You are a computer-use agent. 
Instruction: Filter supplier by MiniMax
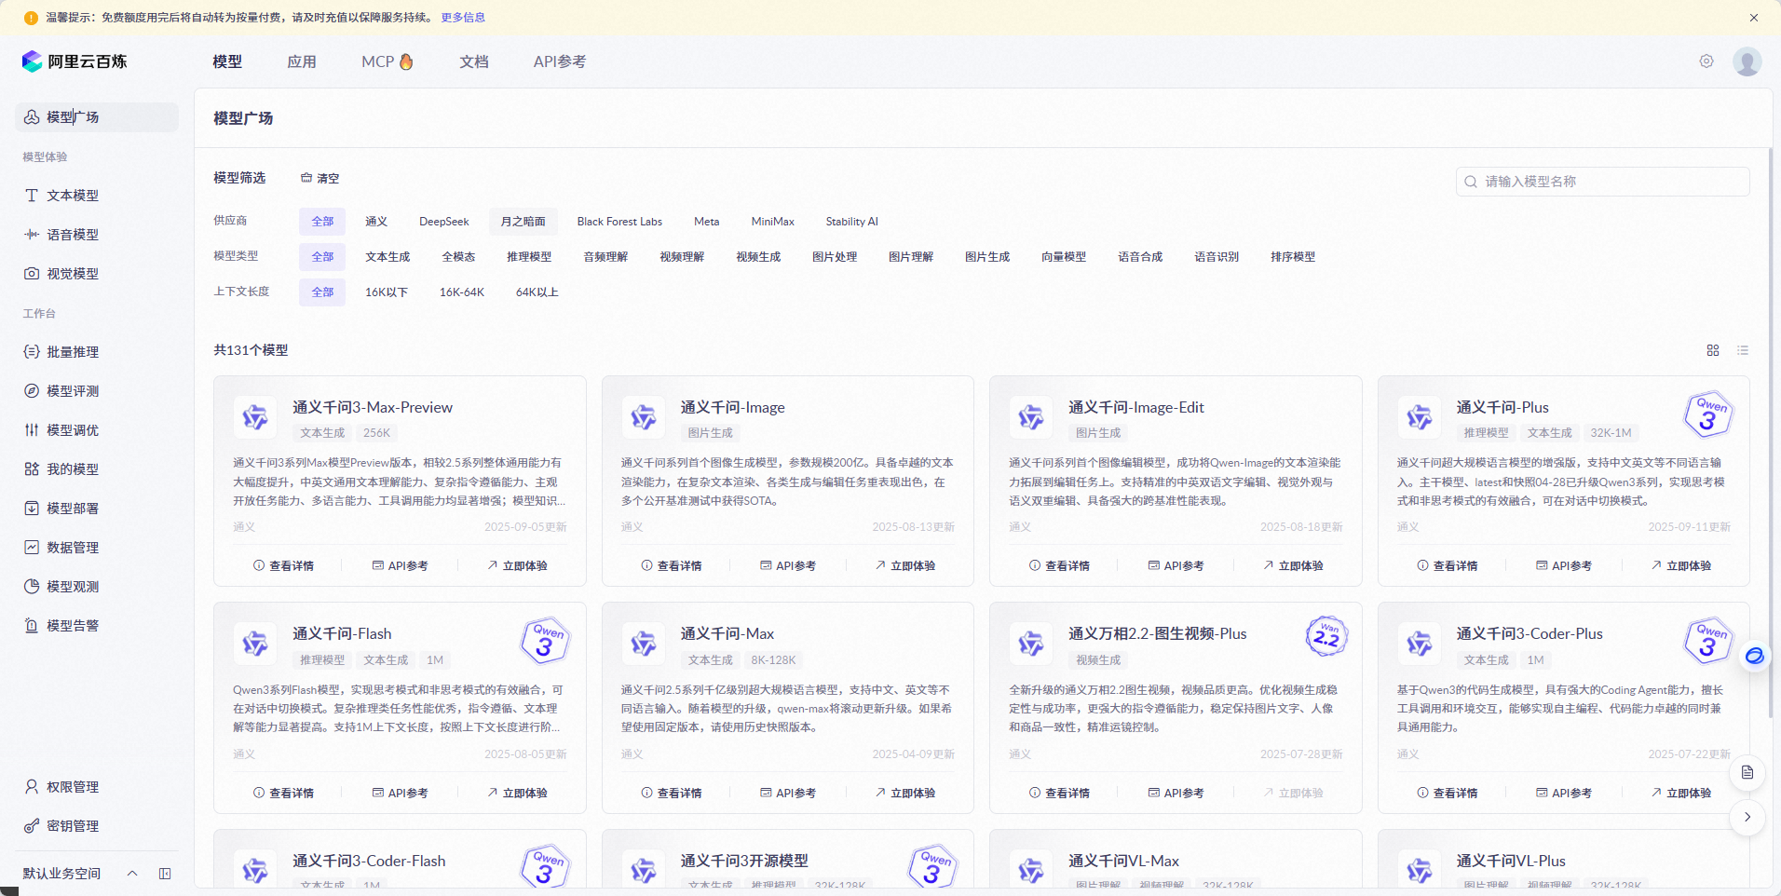coord(773,222)
